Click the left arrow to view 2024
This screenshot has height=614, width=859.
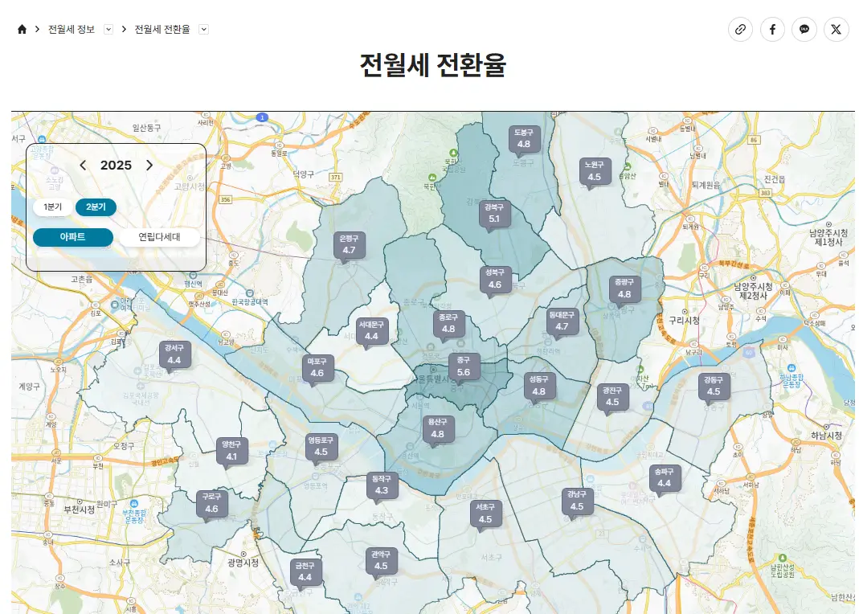tap(84, 166)
